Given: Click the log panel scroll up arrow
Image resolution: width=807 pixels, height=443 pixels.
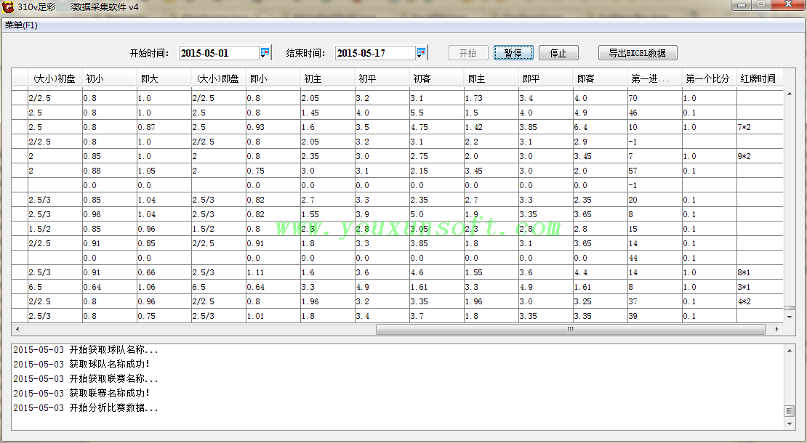Looking at the screenshot, I should (x=789, y=351).
